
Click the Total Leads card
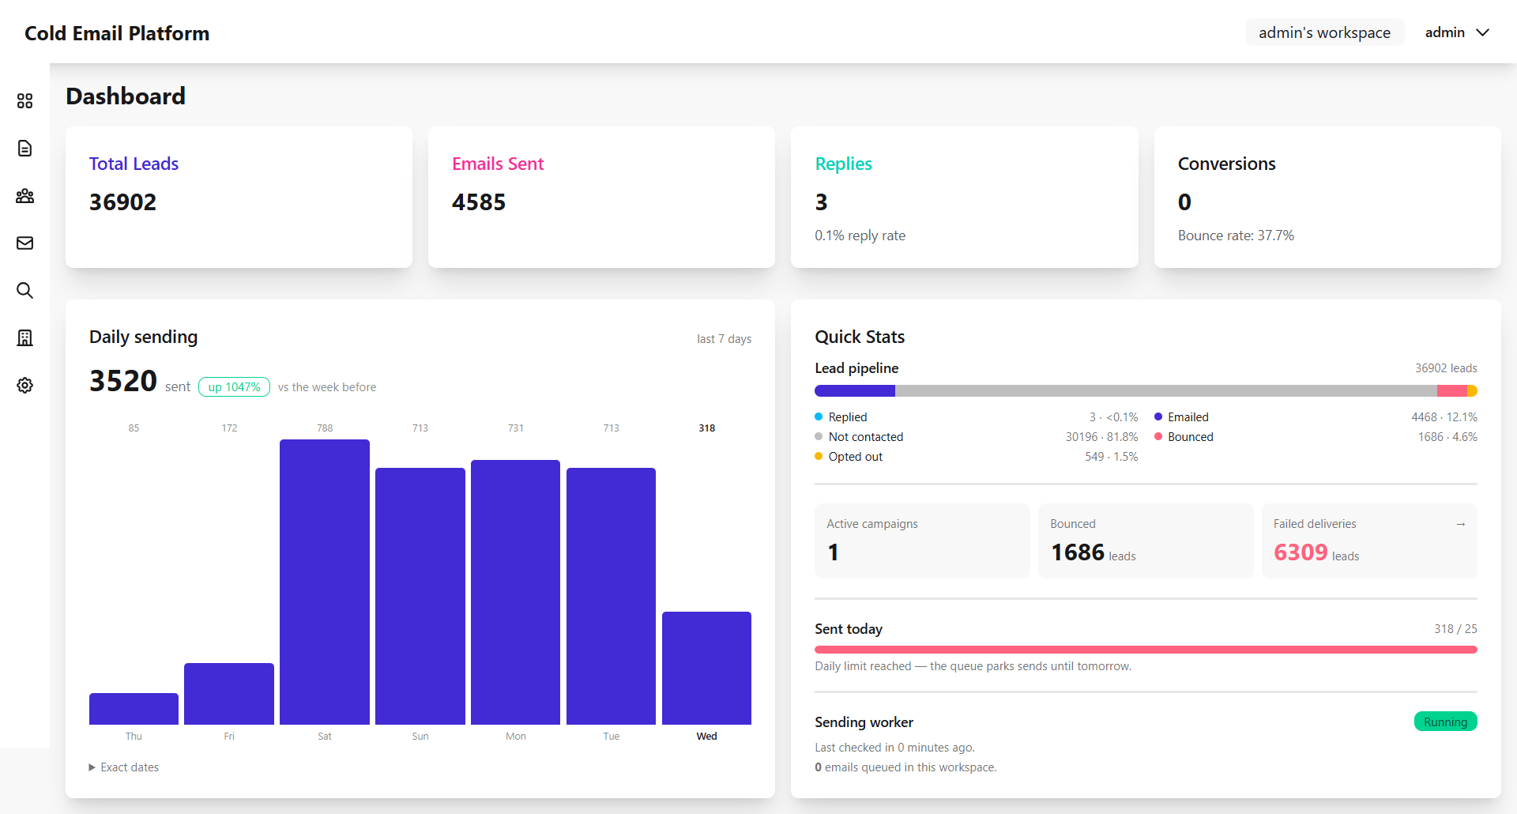(x=239, y=197)
